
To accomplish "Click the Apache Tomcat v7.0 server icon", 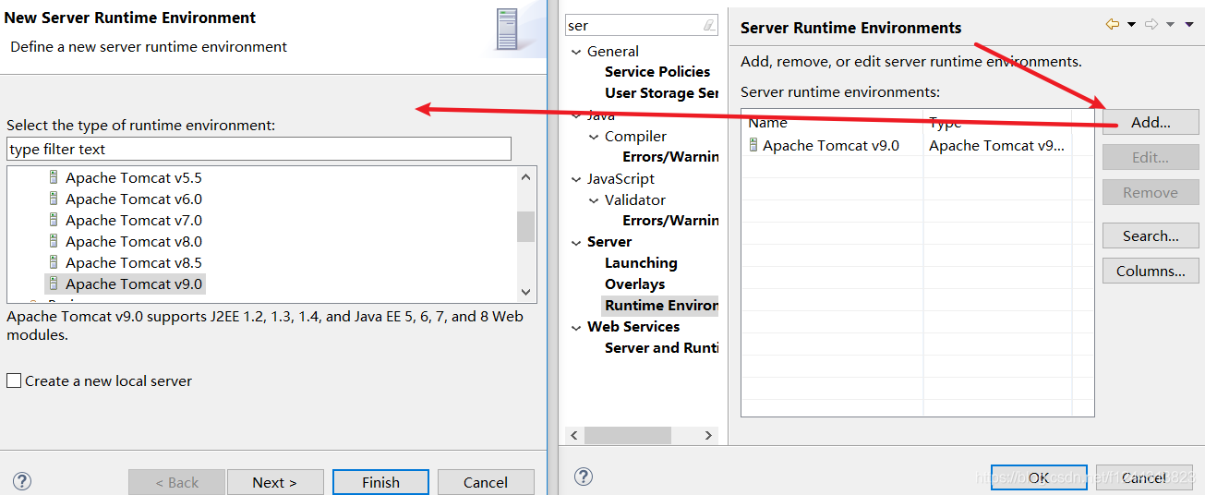I will point(54,220).
